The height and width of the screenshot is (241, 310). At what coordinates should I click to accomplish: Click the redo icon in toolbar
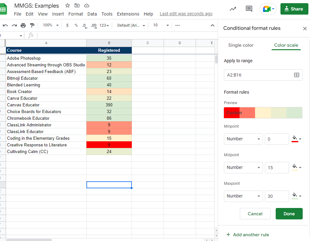coord(14,25)
